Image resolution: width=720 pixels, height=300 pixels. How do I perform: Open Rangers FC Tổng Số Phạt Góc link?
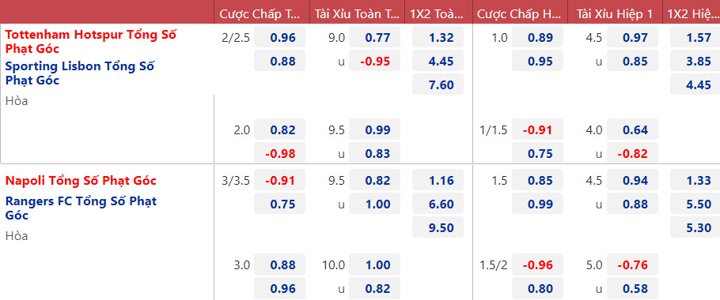click(x=81, y=208)
